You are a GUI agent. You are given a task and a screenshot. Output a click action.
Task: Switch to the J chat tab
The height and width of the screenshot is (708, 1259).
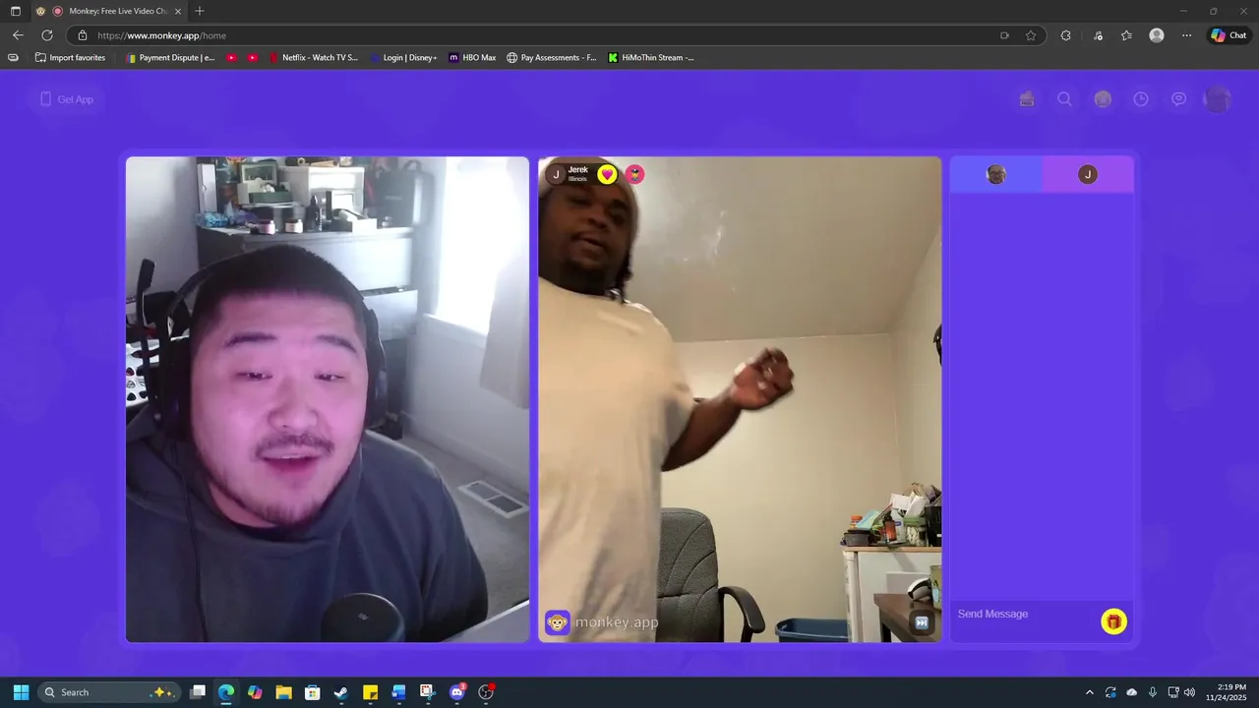point(1088,174)
